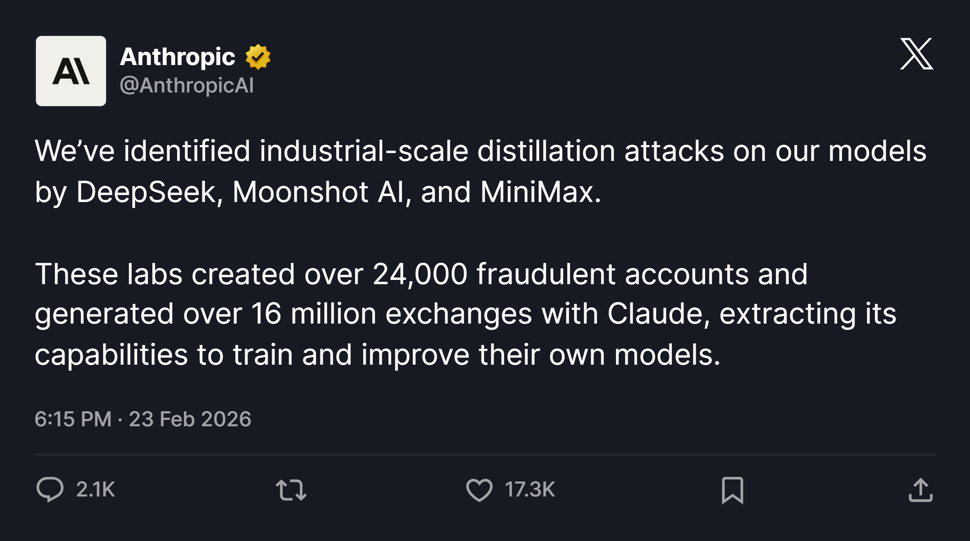Click the 2.1K reply count

95,489
